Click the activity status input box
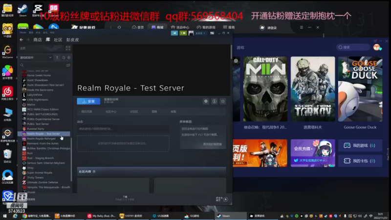Image resolution: width=391 pixels, height=220 pixels. 123,129
